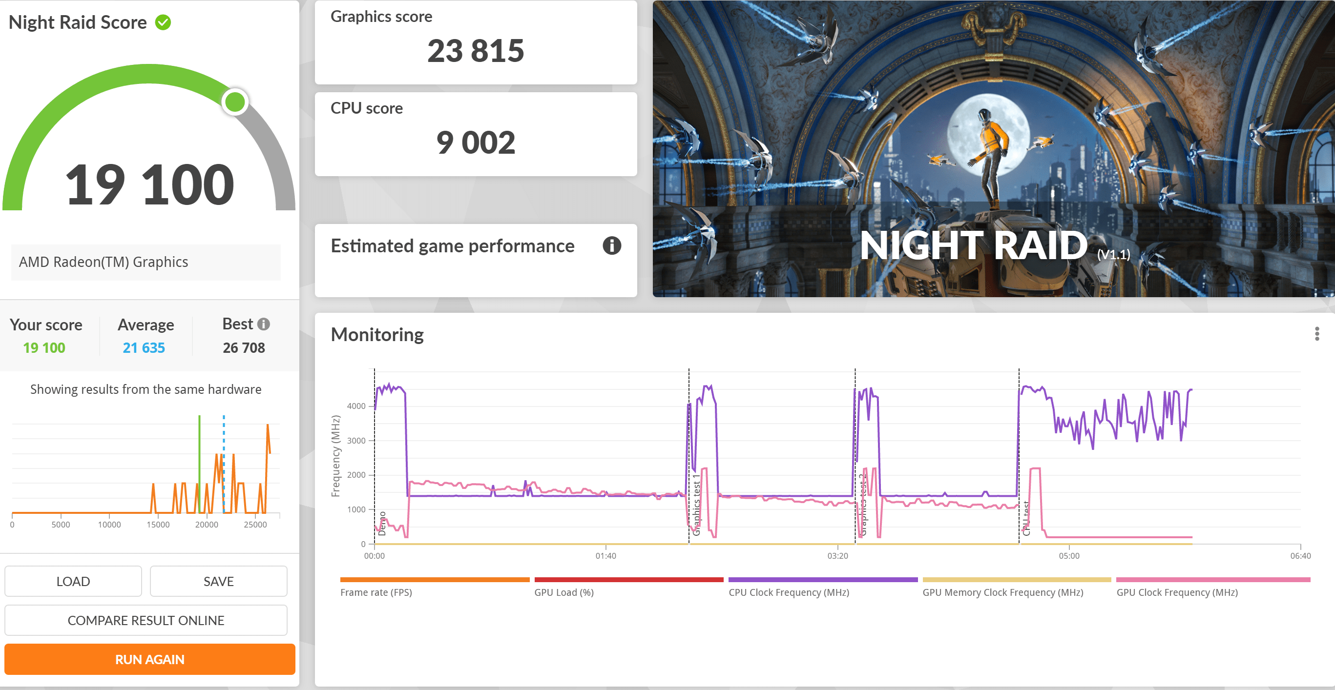This screenshot has height=690, width=1335.
Task: Open the Monitoring three-dot options menu
Action: pos(1317,334)
